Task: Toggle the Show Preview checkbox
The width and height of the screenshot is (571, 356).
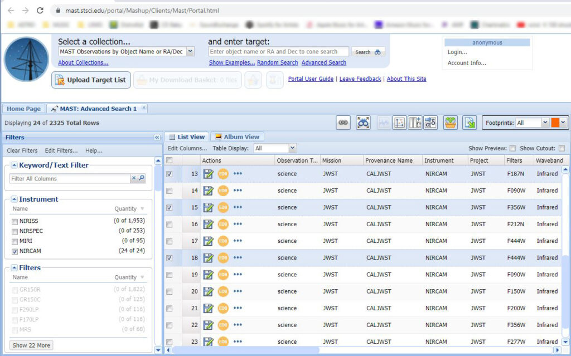Action: pos(512,148)
